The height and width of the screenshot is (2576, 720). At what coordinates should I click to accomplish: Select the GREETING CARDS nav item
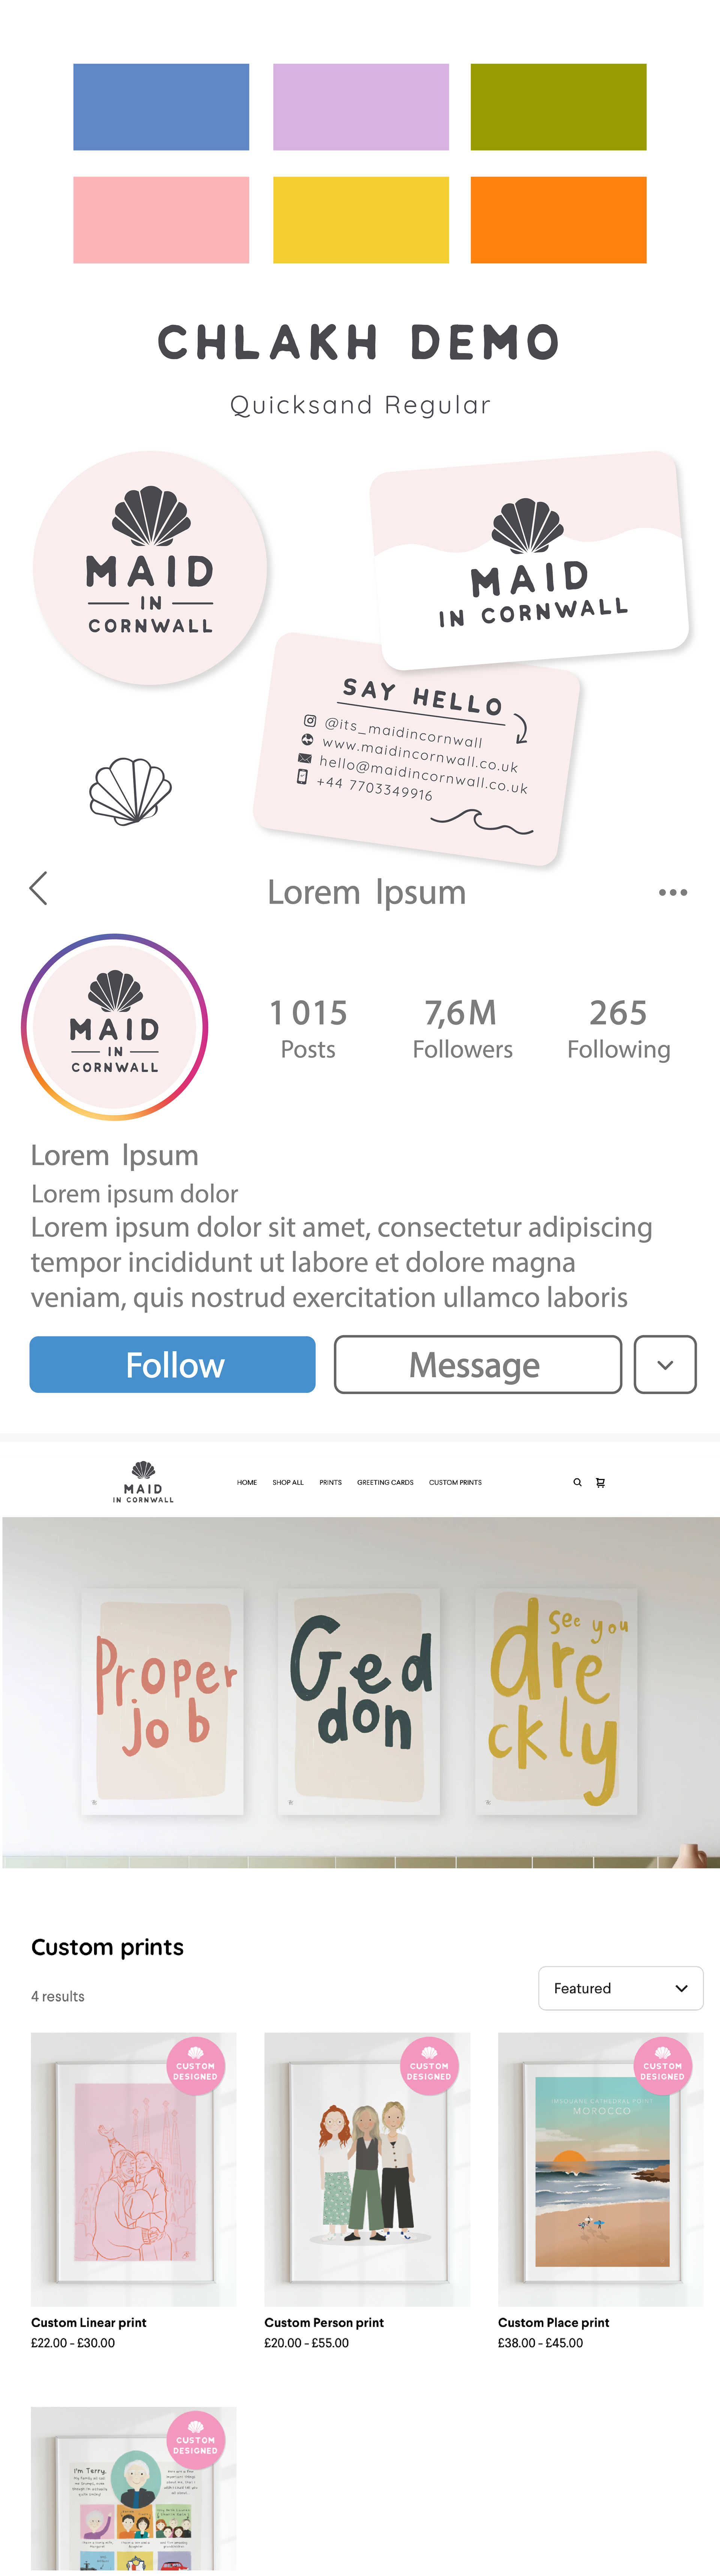(385, 1482)
